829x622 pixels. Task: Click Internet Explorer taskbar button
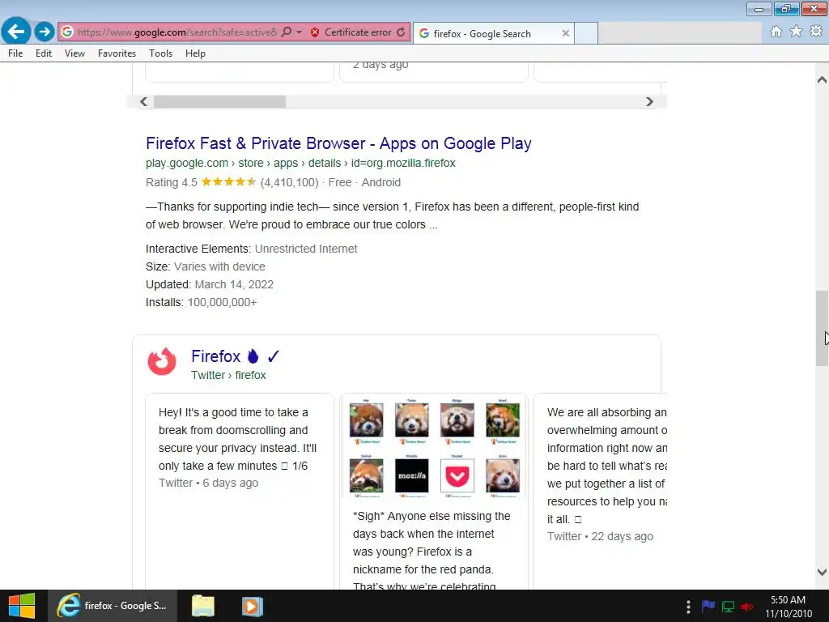(x=113, y=606)
